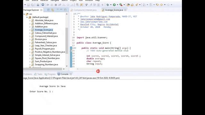Viewport: 205px width, 115px height.
Task: Expand the Absolute_Value.java node
Action: [x=30, y=20]
